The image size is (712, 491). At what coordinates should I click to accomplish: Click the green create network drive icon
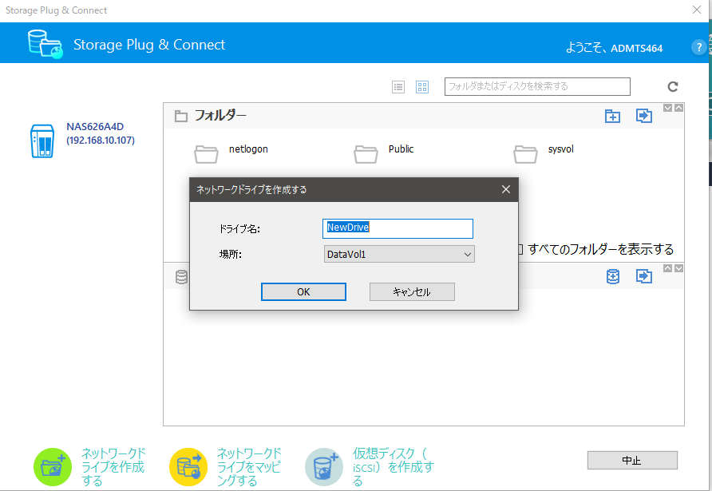(53, 466)
